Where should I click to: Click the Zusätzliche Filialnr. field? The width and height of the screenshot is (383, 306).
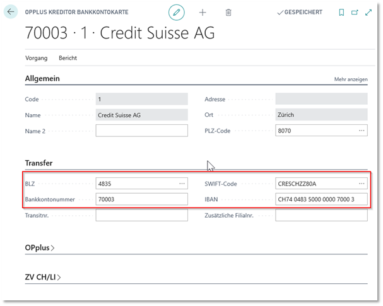321,215
